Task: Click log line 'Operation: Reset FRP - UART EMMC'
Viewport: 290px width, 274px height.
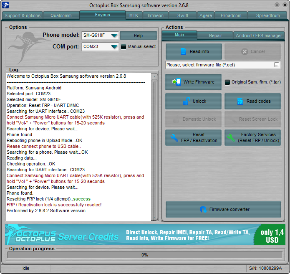Action: [43, 106]
